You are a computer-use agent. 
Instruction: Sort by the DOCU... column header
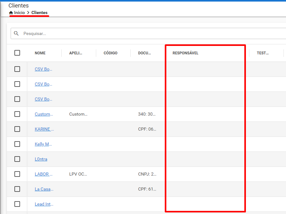[144, 53]
